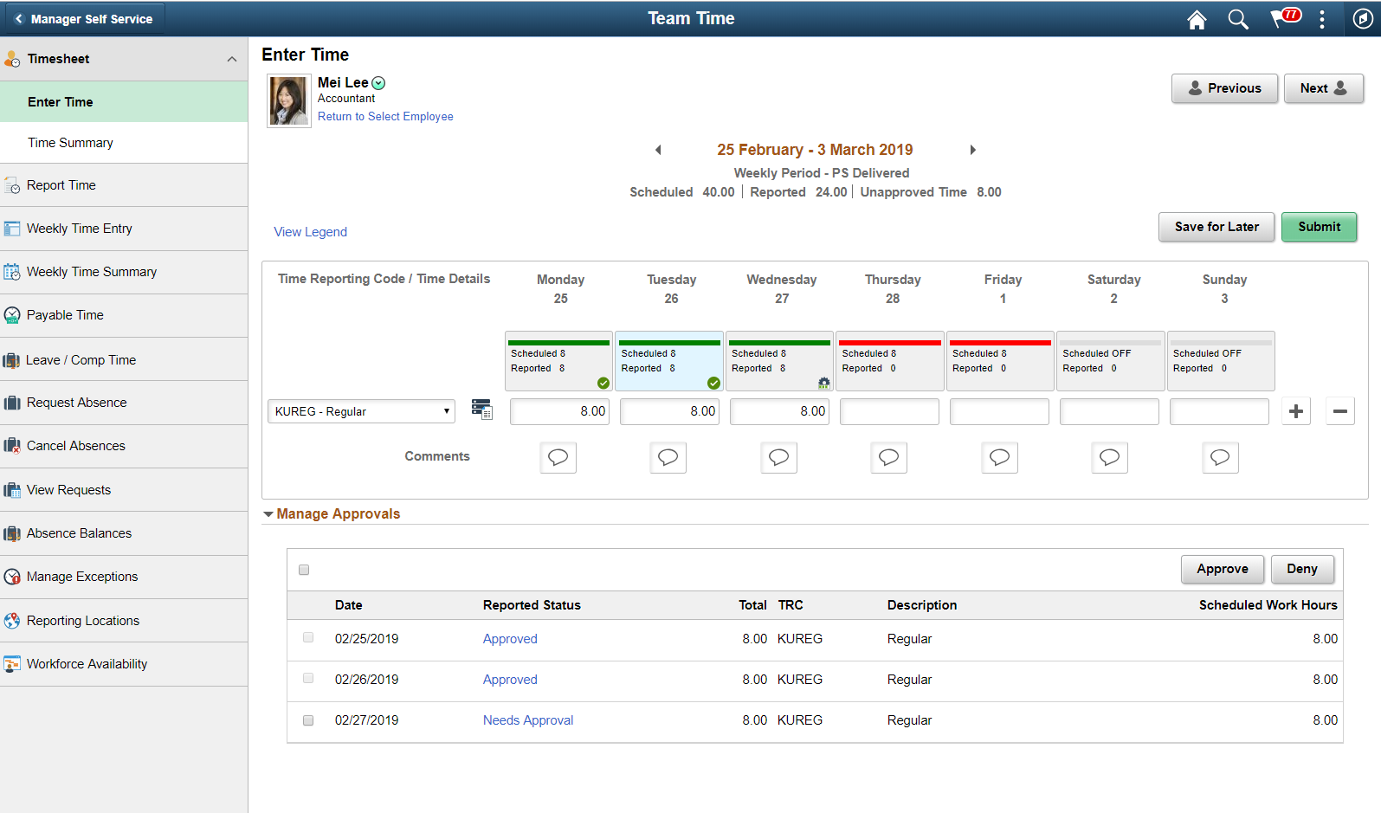Click the approved checkmark on Tuesday tile
Screen dimensions: 1381x813
713,383
